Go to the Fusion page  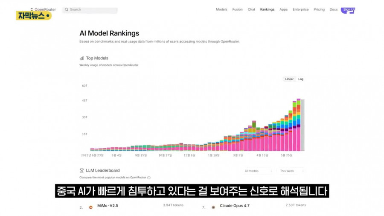(x=237, y=9)
